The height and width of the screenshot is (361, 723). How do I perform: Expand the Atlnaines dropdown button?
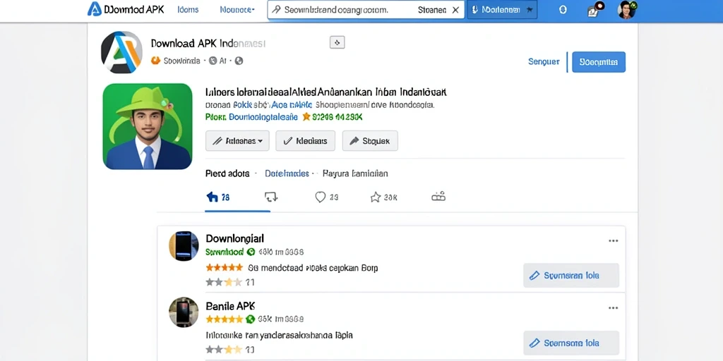[x=237, y=141]
